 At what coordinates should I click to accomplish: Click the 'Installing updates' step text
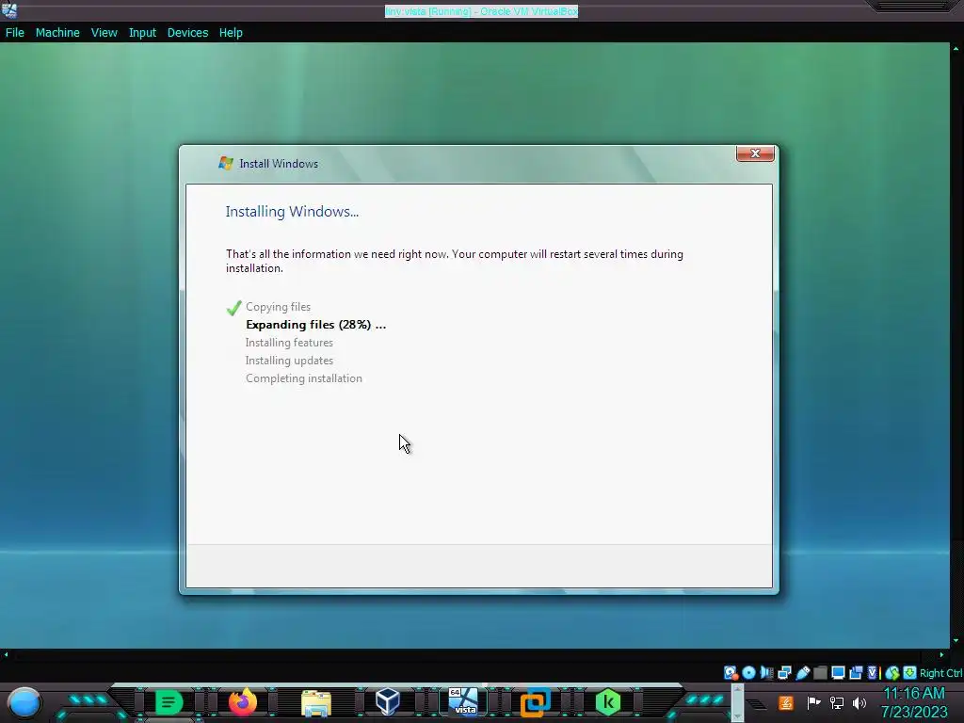click(289, 361)
